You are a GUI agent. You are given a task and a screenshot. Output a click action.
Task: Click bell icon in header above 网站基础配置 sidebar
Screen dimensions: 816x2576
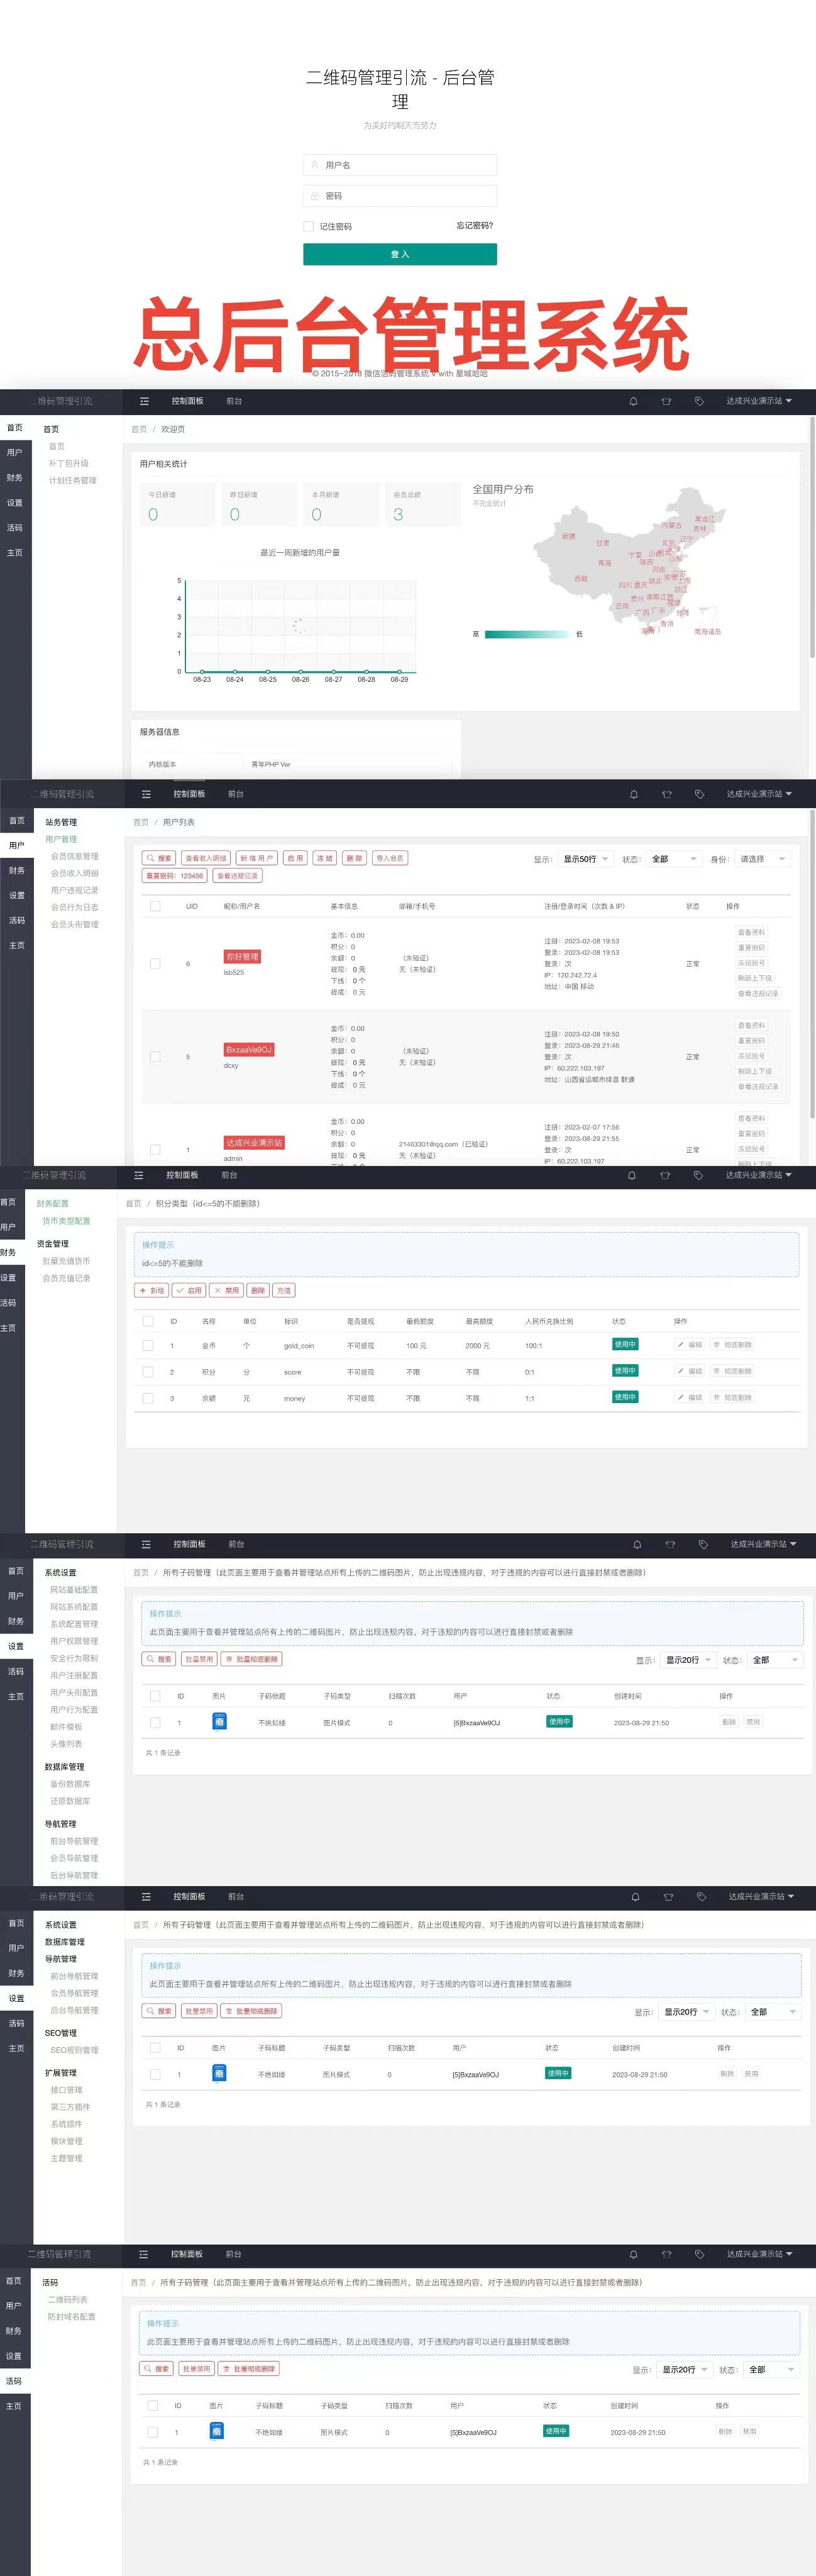click(x=637, y=1544)
